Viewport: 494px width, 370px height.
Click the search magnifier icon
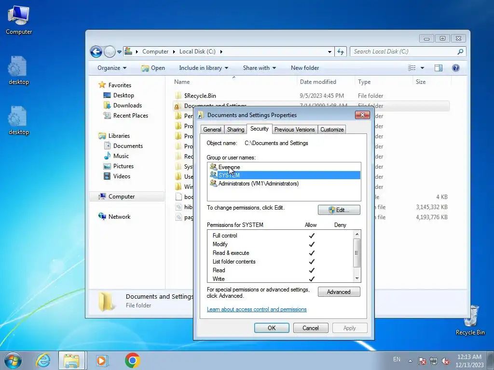pyautogui.click(x=460, y=52)
